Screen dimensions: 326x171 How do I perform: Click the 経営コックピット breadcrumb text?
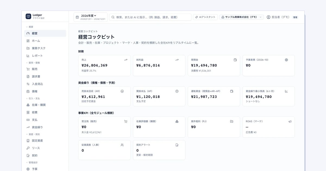pyautogui.click(x=88, y=31)
